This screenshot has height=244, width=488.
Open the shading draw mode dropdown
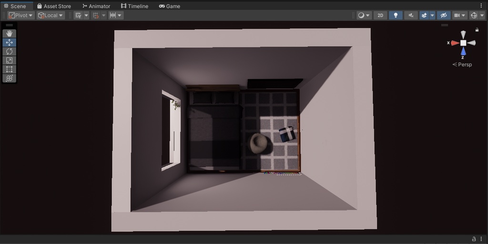[364, 15]
